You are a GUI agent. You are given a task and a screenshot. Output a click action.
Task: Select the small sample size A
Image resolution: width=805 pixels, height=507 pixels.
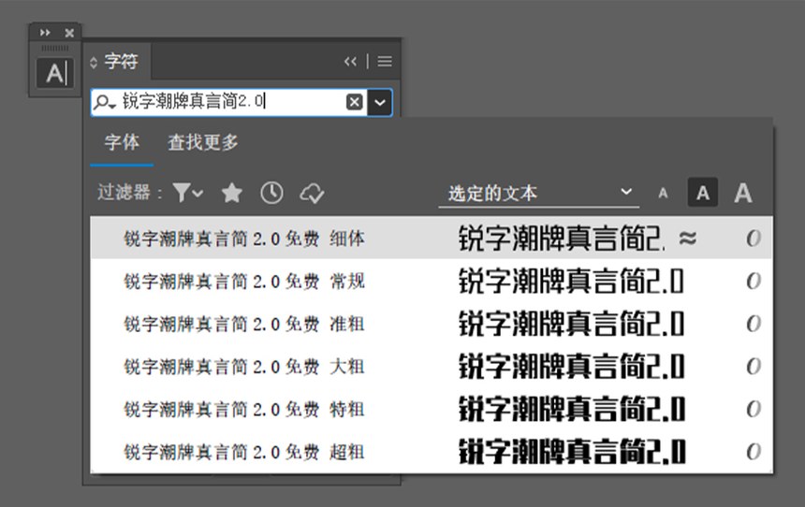pos(663,194)
